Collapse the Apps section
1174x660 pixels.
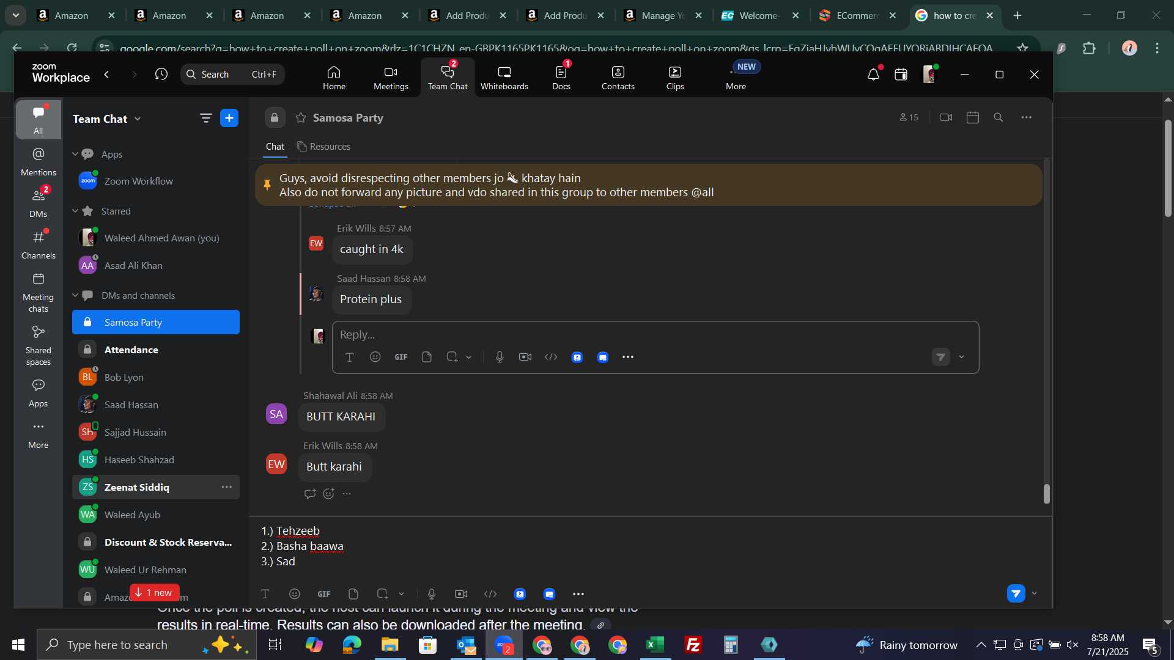75,155
